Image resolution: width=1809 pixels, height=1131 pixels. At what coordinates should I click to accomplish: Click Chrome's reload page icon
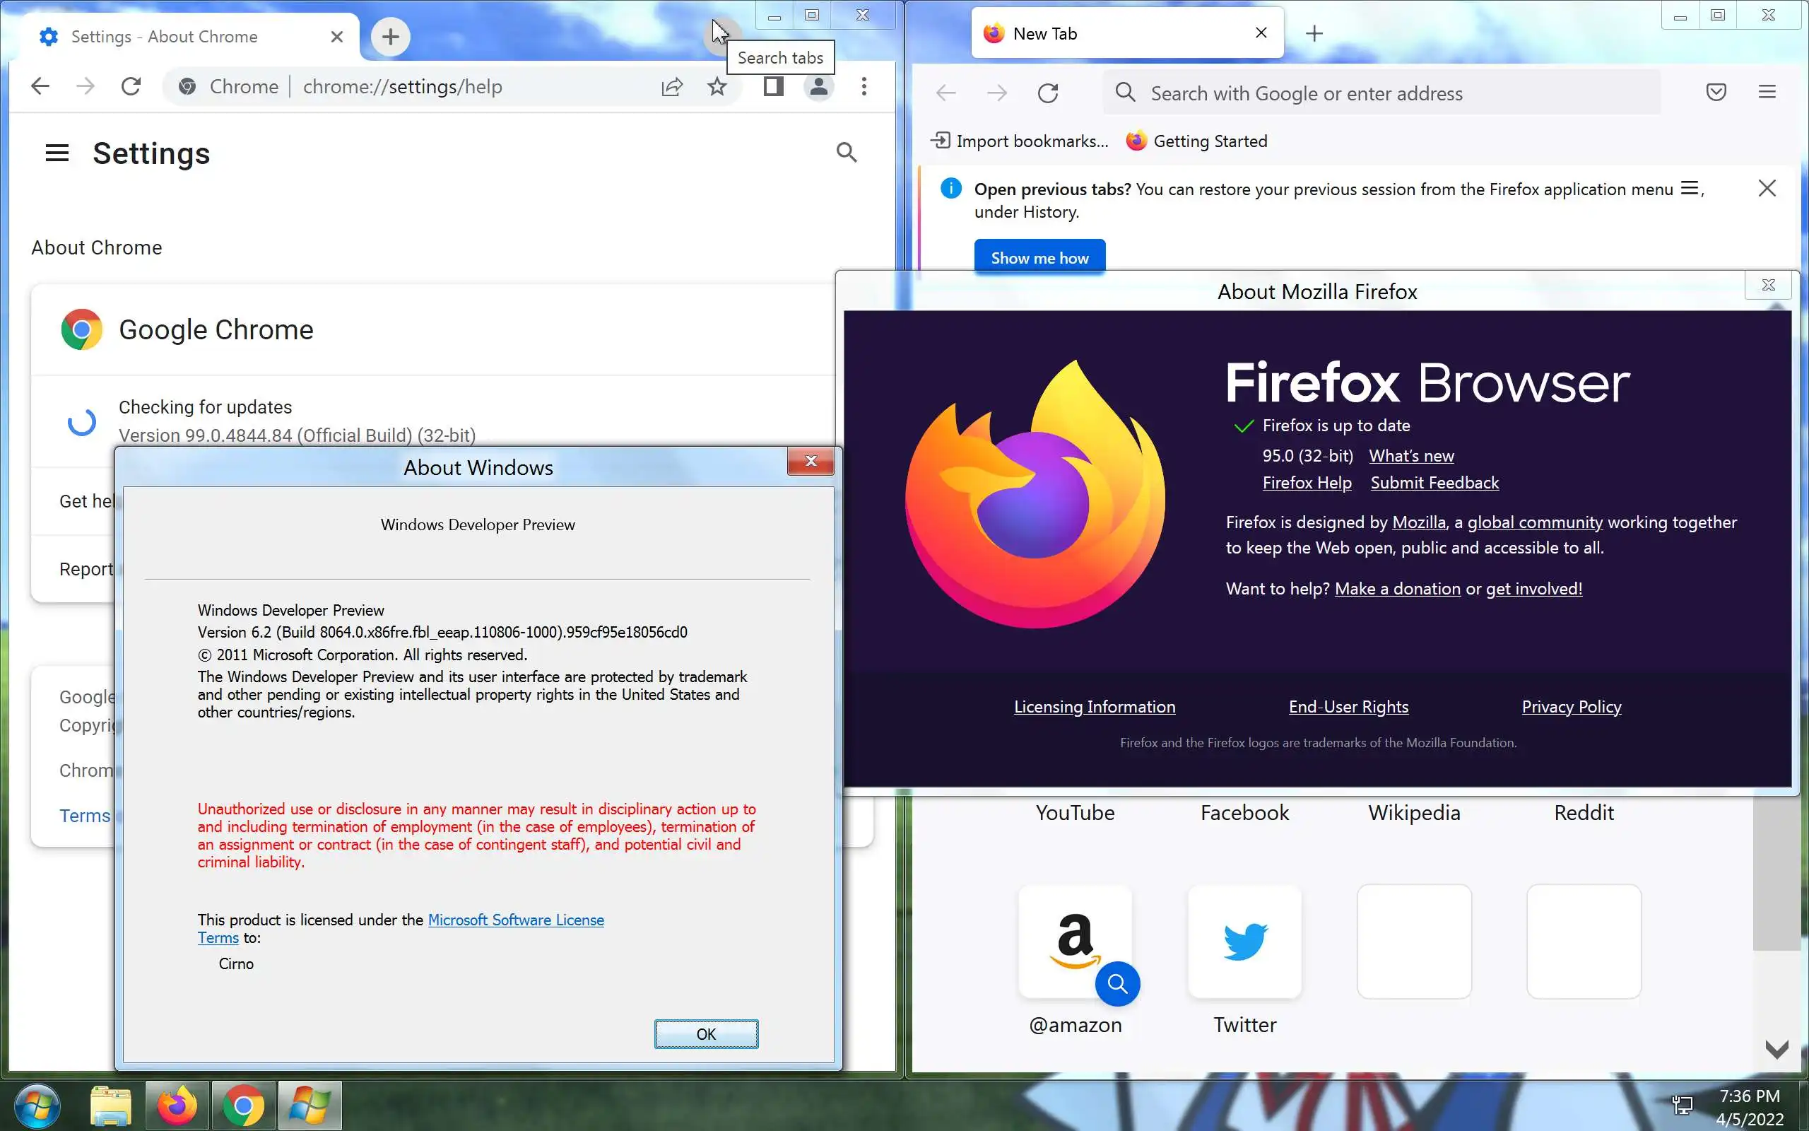(131, 87)
